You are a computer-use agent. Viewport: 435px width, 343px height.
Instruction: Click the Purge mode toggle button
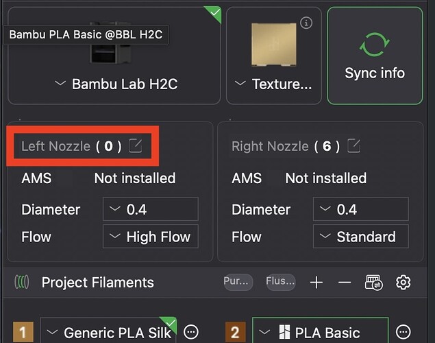238,282
